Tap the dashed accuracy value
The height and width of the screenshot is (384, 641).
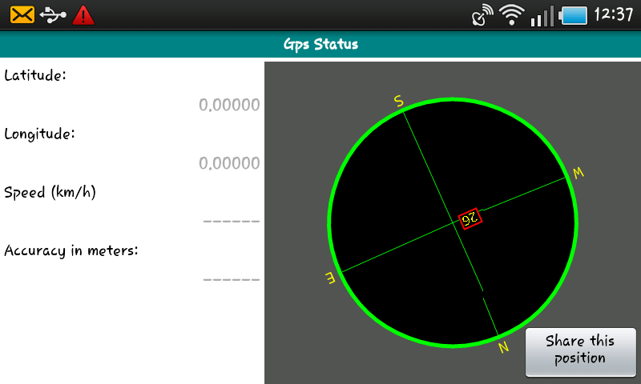click(x=232, y=280)
